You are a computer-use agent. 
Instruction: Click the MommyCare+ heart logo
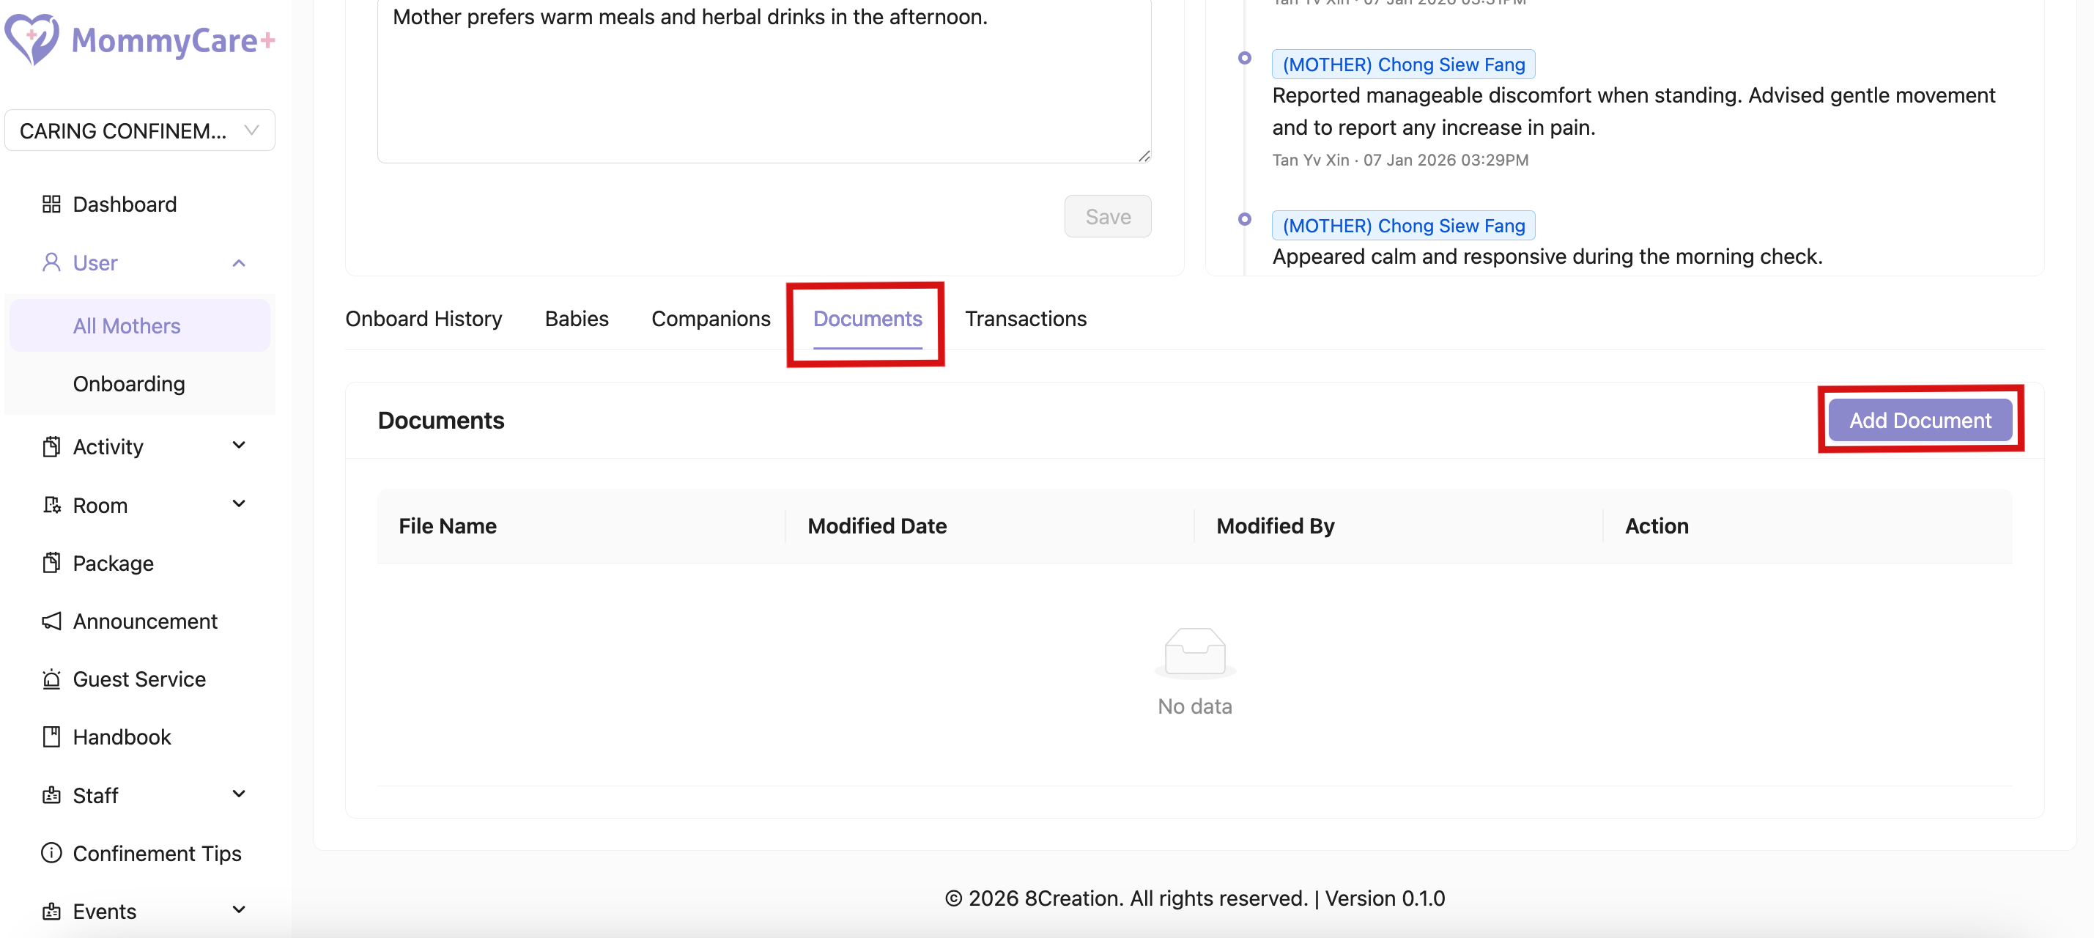click(x=32, y=38)
